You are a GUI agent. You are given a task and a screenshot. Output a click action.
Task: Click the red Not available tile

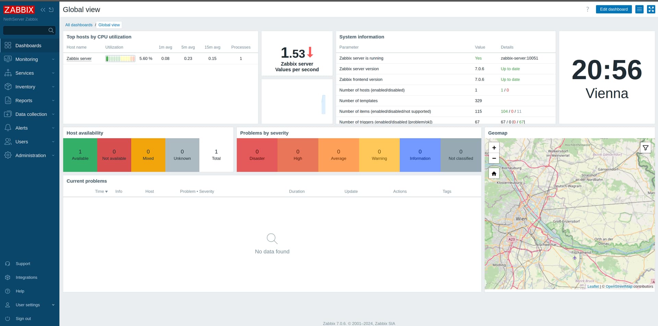point(114,155)
